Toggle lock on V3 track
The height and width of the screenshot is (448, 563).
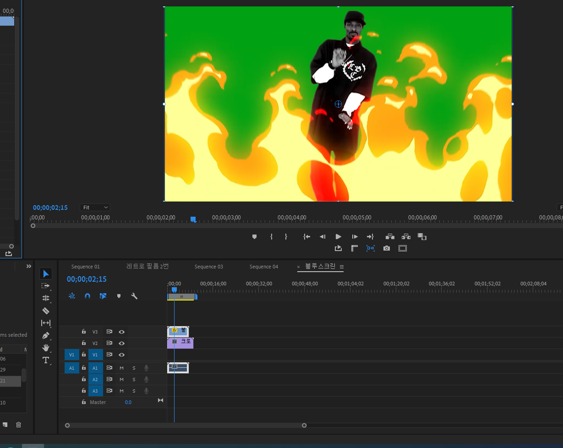click(x=84, y=331)
